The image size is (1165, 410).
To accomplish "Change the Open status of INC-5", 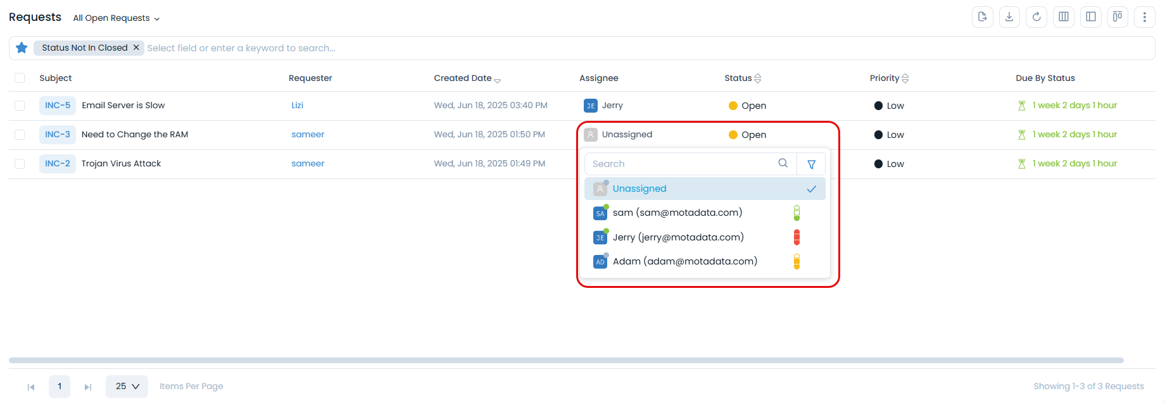I will 747,106.
